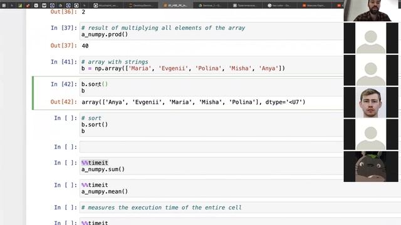This screenshot has width=401, height=225.
Task: Click 'a_numpy.sum()' code text
Action: click(x=103, y=169)
